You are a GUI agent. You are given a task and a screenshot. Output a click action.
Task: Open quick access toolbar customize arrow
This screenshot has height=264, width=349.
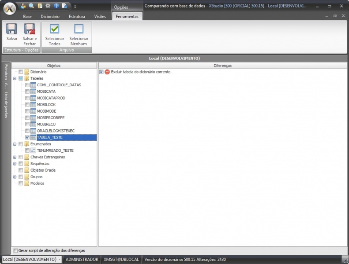75,7
